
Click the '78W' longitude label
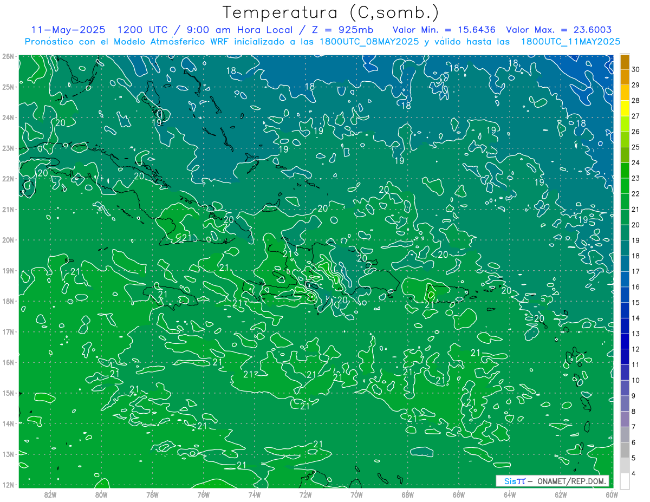click(152, 494)
